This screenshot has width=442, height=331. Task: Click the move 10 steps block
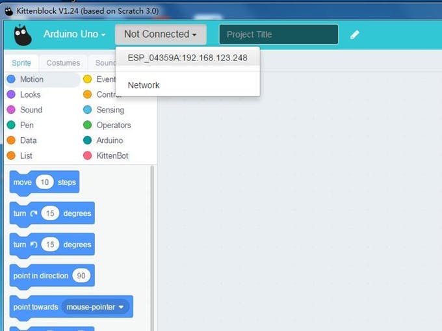pos(44,183)
